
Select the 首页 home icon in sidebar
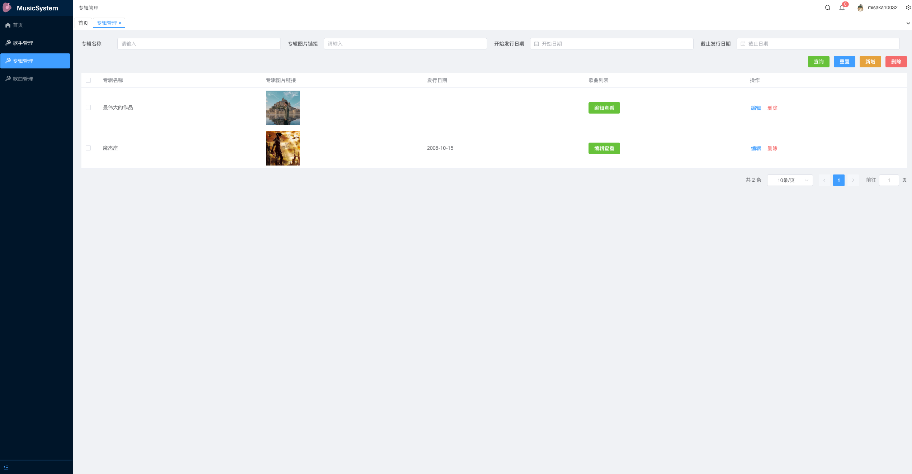click(x=8, y=25)
